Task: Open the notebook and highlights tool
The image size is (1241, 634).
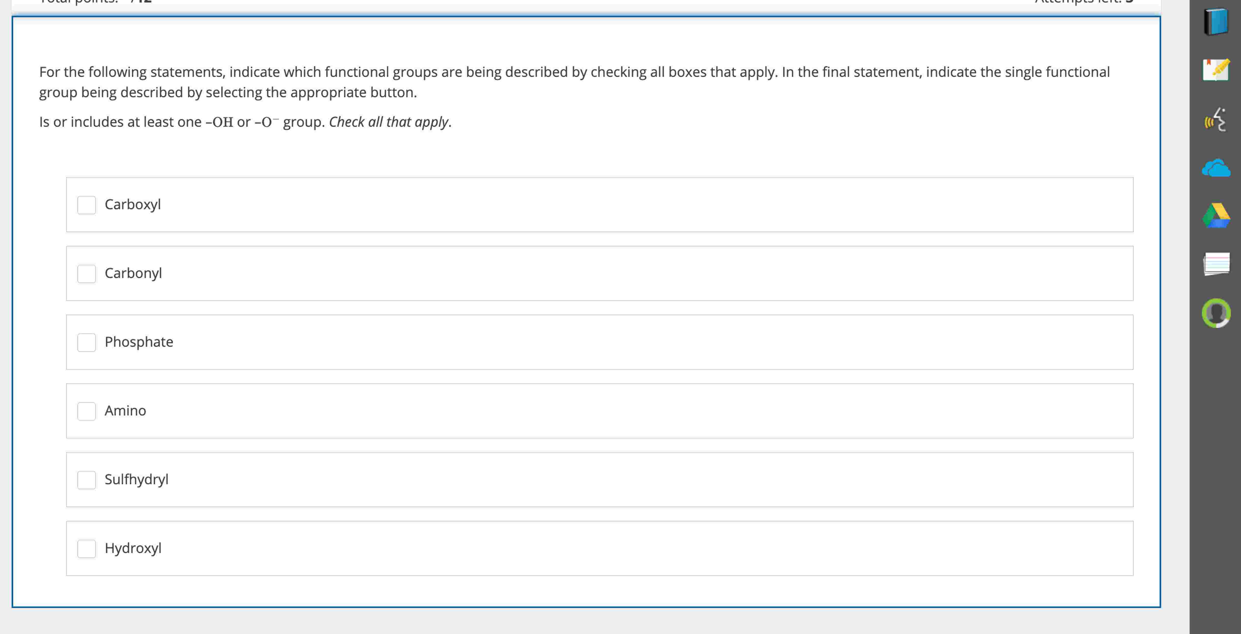Action: 1216,70
